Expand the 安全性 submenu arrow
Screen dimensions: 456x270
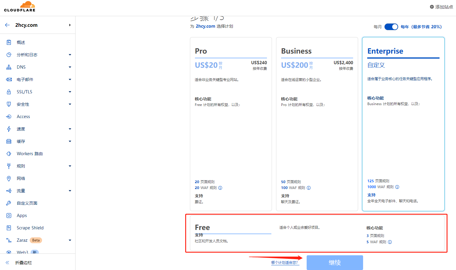point(70,104)
